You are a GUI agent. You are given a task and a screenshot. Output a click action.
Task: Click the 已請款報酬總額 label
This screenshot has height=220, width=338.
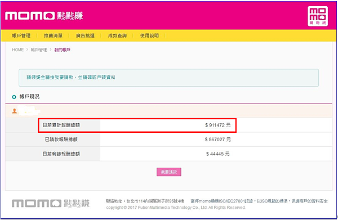pos(61,140)
